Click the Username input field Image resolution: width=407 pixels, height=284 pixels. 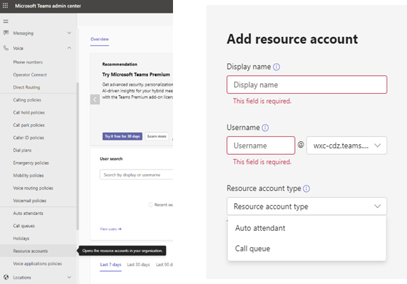[261, 146]
